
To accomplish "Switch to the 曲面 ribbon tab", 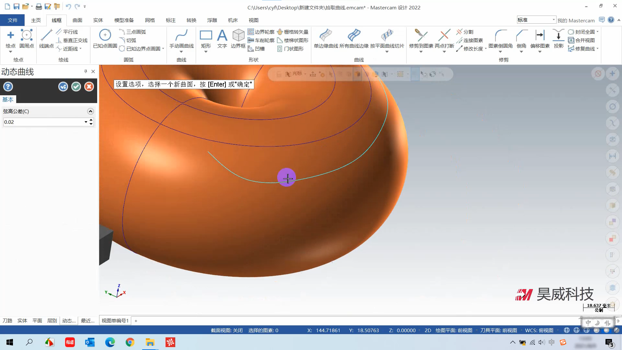I will 77,20.
